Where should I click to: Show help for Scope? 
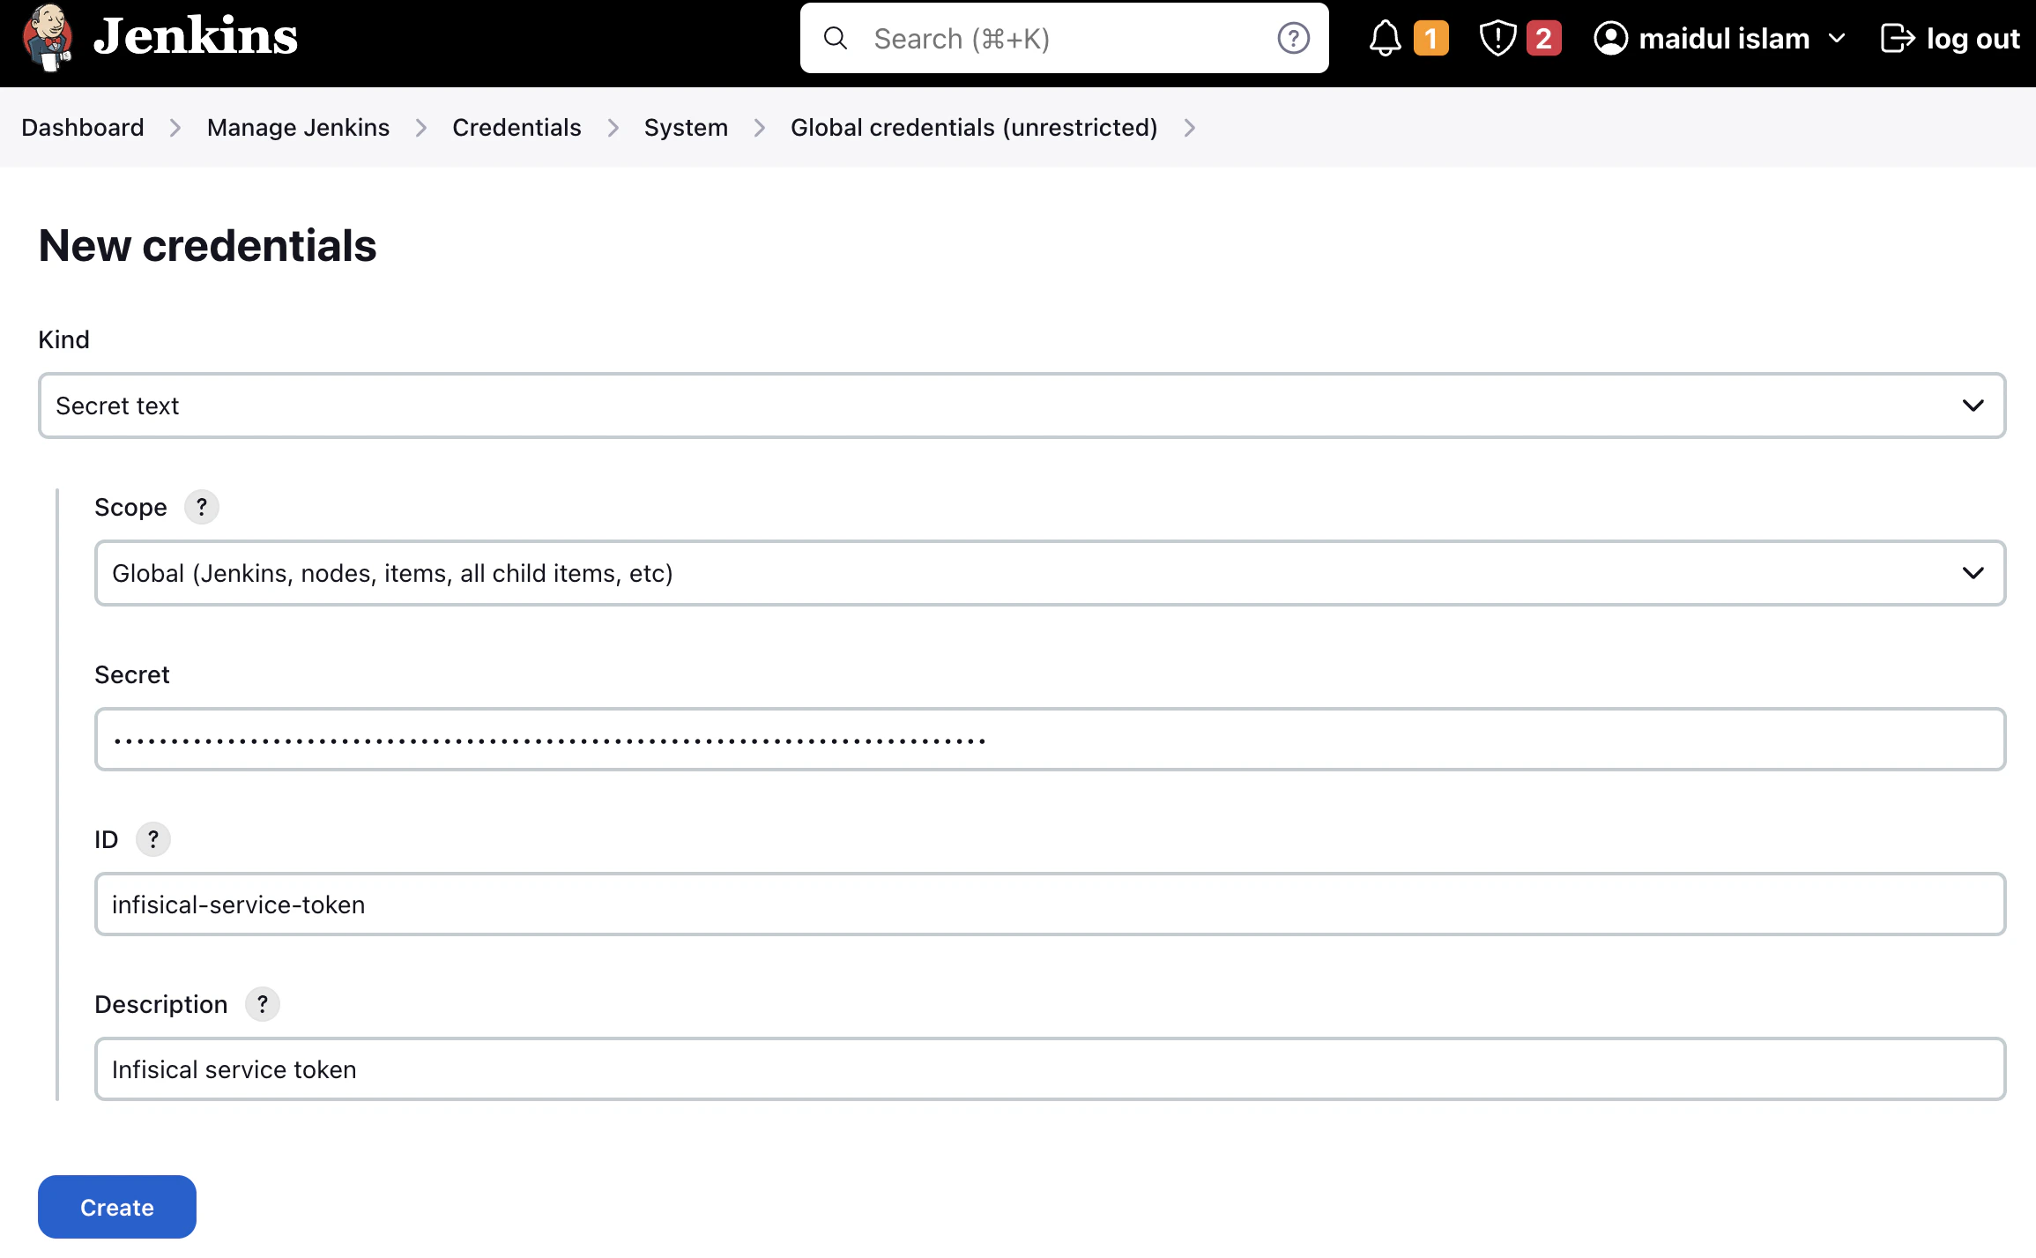(x=202, y=507)
